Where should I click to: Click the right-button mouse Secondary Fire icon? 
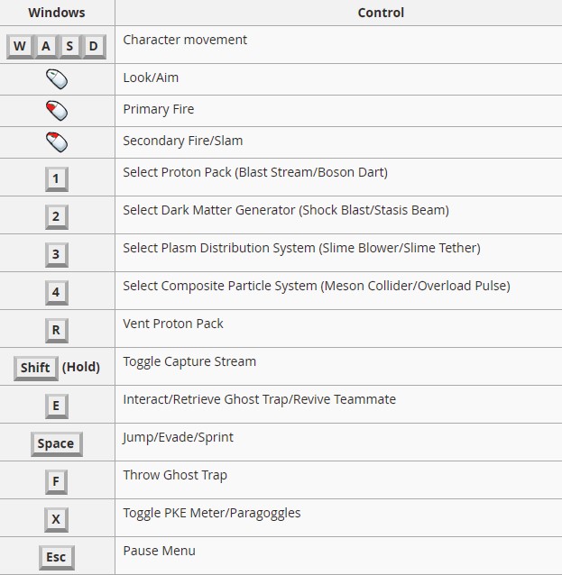pos(57,142)
